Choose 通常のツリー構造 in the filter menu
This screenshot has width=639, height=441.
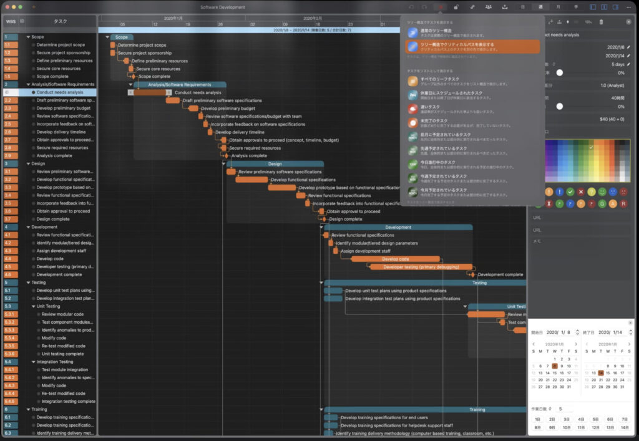pyautogui.click(x=473, y=33)
